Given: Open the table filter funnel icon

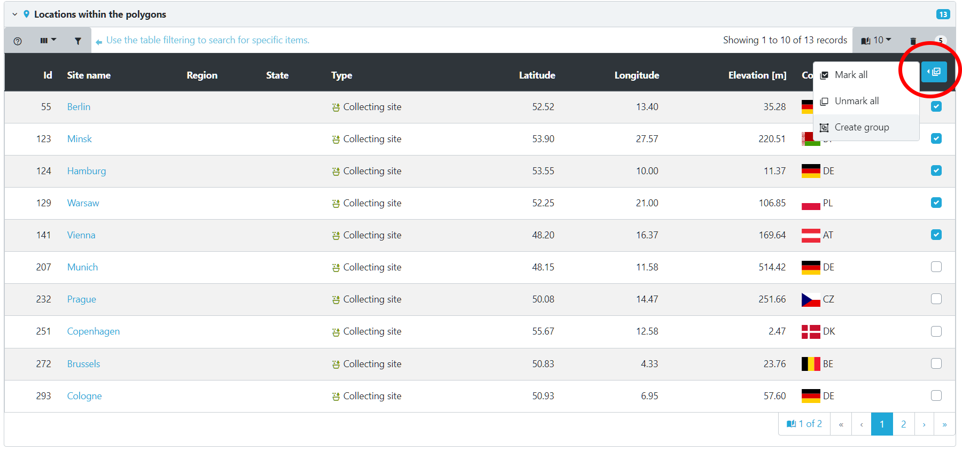Looking at the screenshot, I should click(x=78, y=41).
